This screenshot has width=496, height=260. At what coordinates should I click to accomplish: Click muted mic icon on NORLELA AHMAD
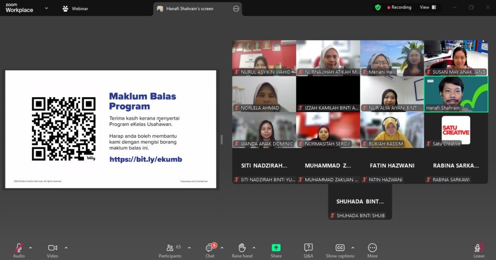tap(236, 108)
